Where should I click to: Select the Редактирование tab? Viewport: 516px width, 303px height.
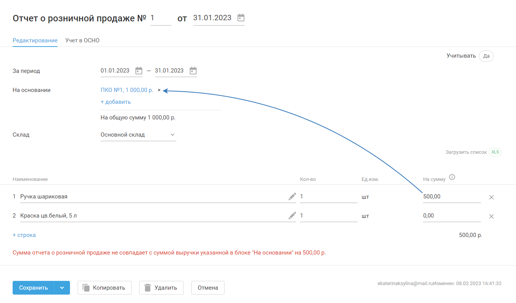(x=35, y=40)
